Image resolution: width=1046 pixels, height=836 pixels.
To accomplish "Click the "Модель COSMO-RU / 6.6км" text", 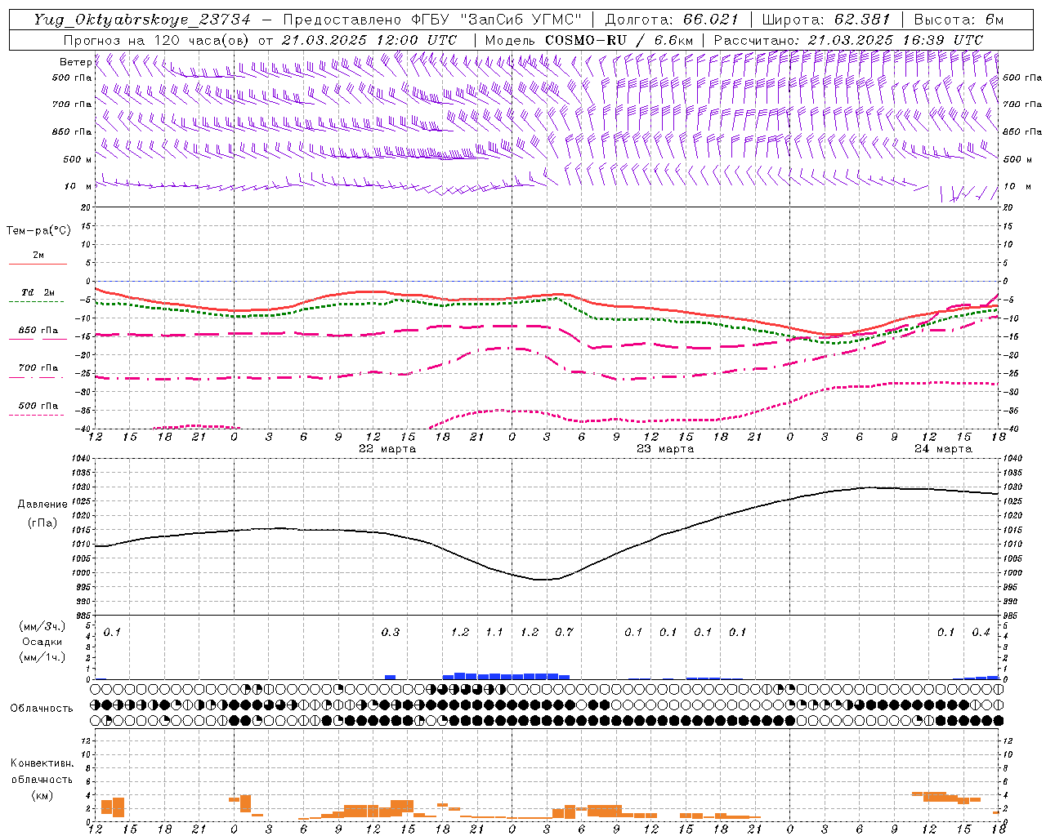I will (588, 40).
